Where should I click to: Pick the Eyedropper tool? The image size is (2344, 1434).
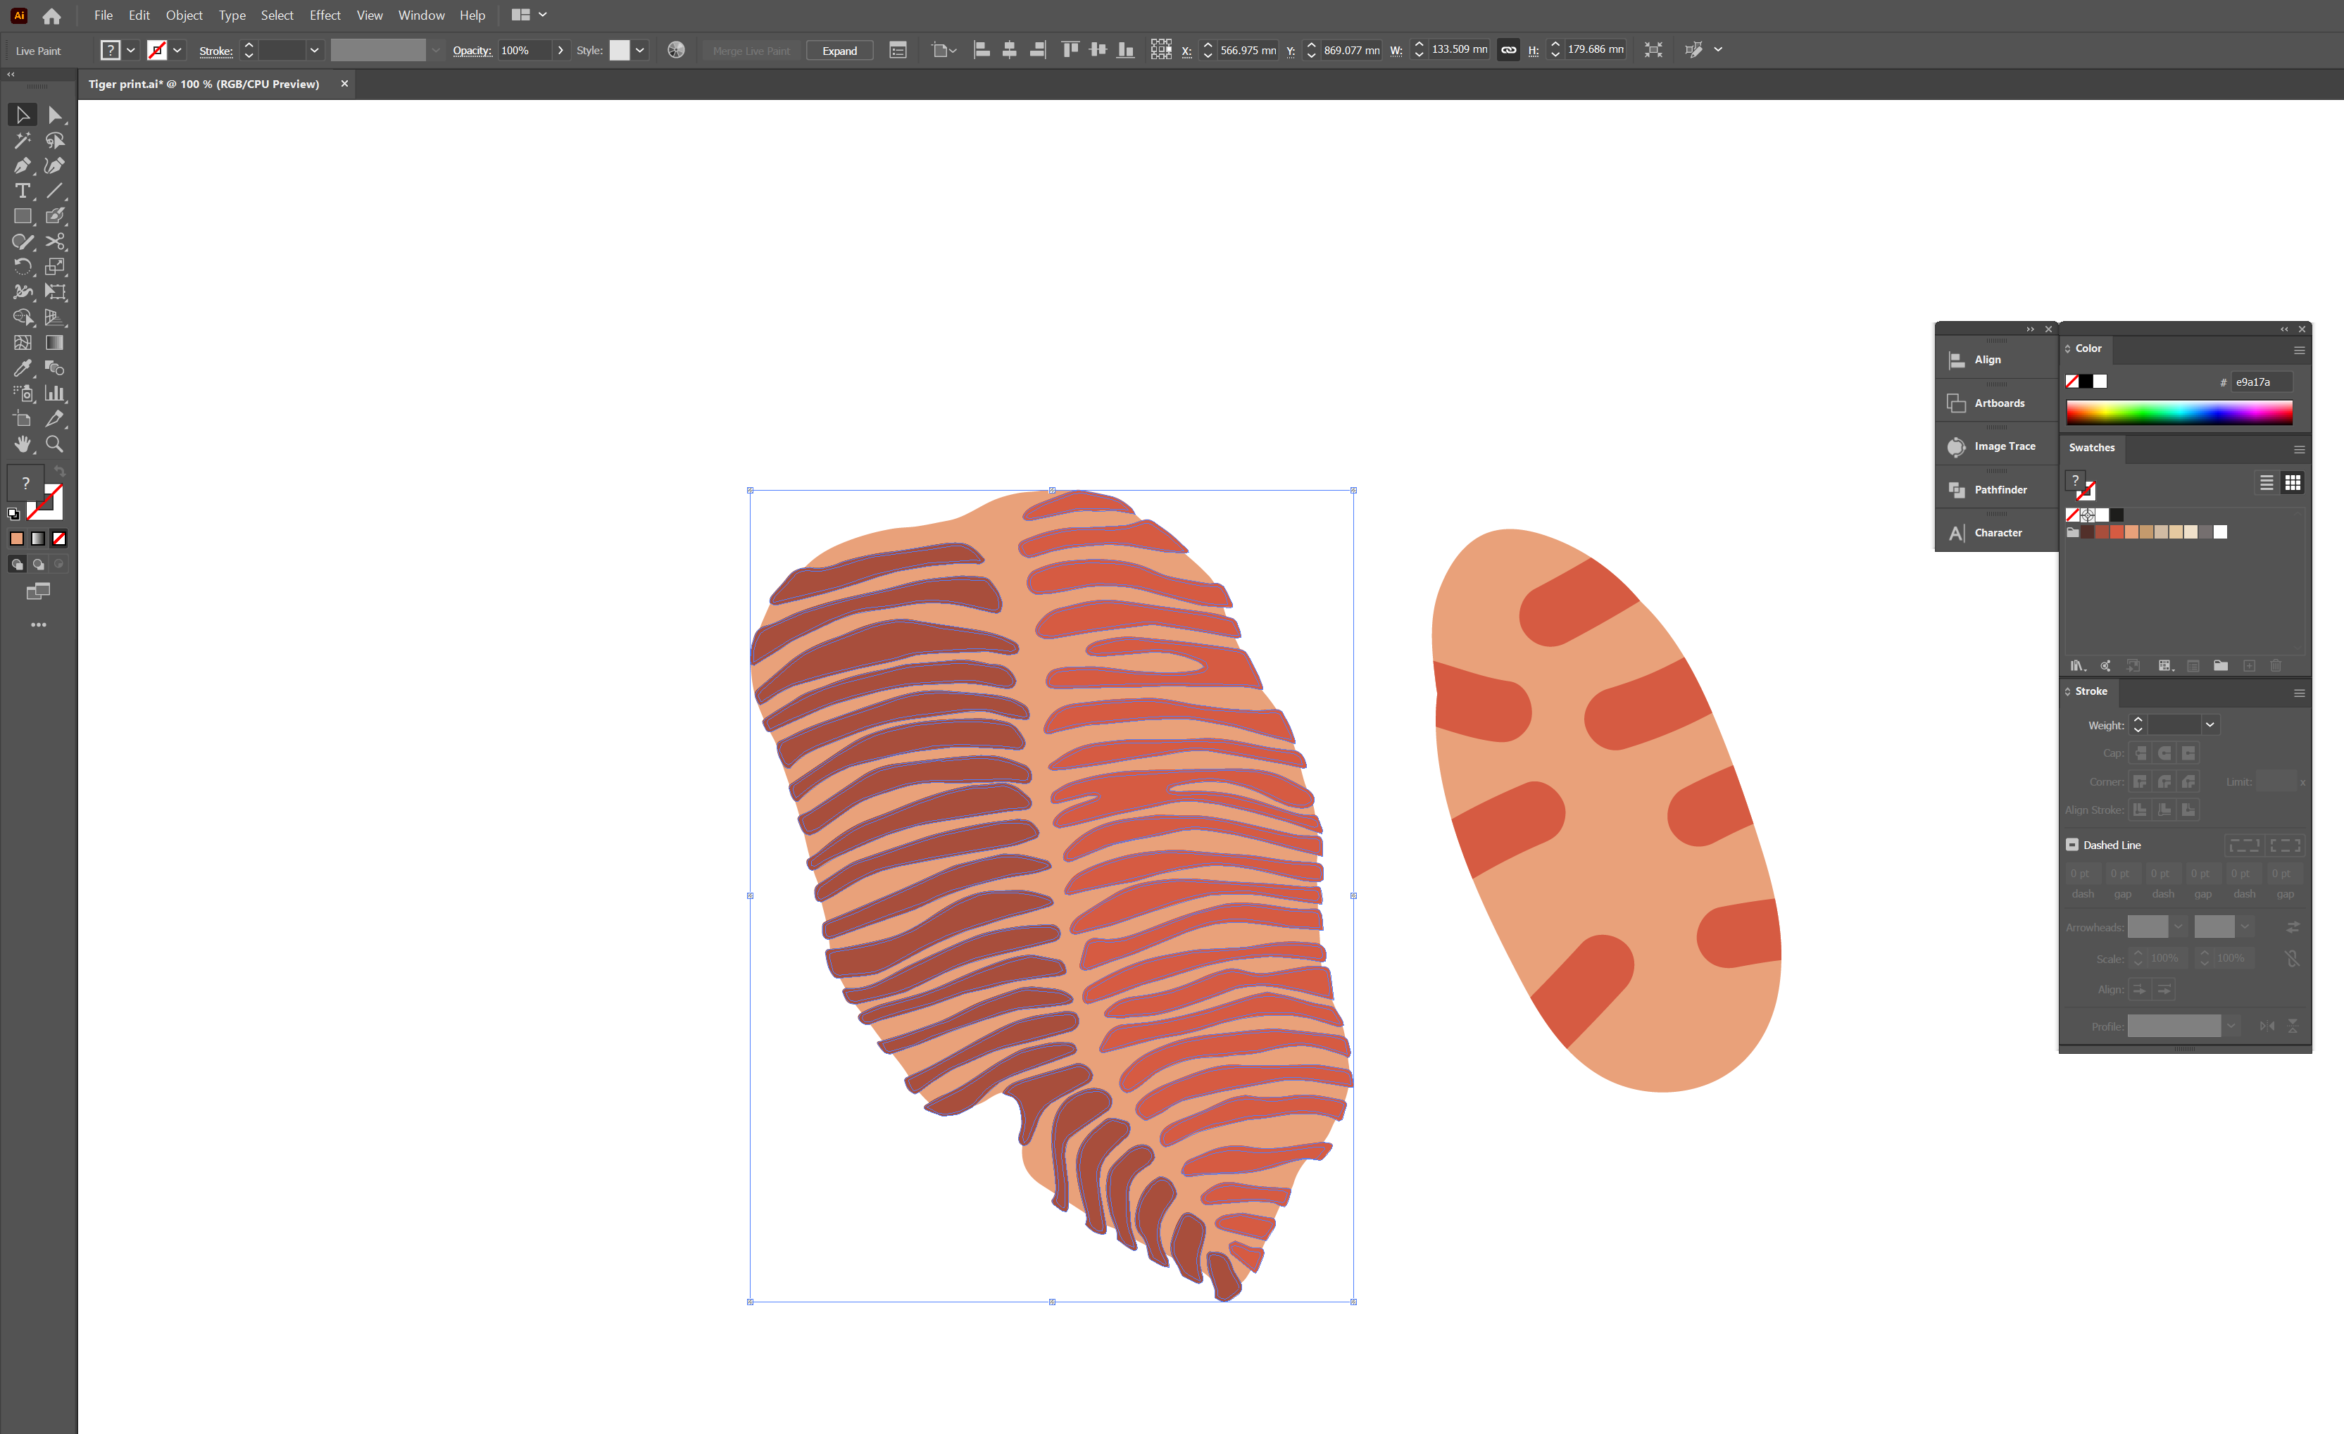tap(23, 369)
